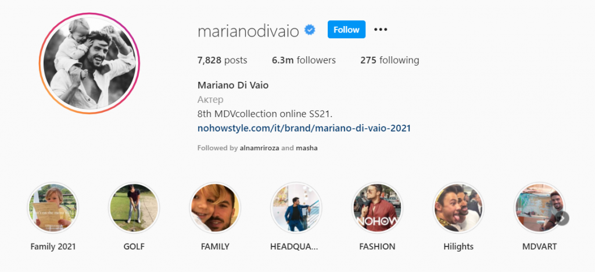Open follower alnamriroza's profile

click(260, 148)
